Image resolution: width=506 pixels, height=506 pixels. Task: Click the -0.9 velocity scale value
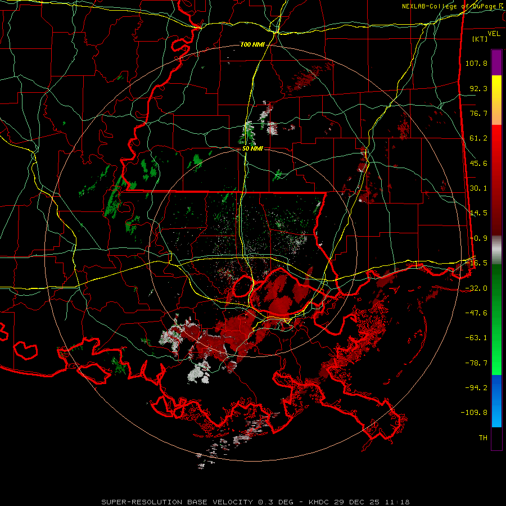[478, 238]
